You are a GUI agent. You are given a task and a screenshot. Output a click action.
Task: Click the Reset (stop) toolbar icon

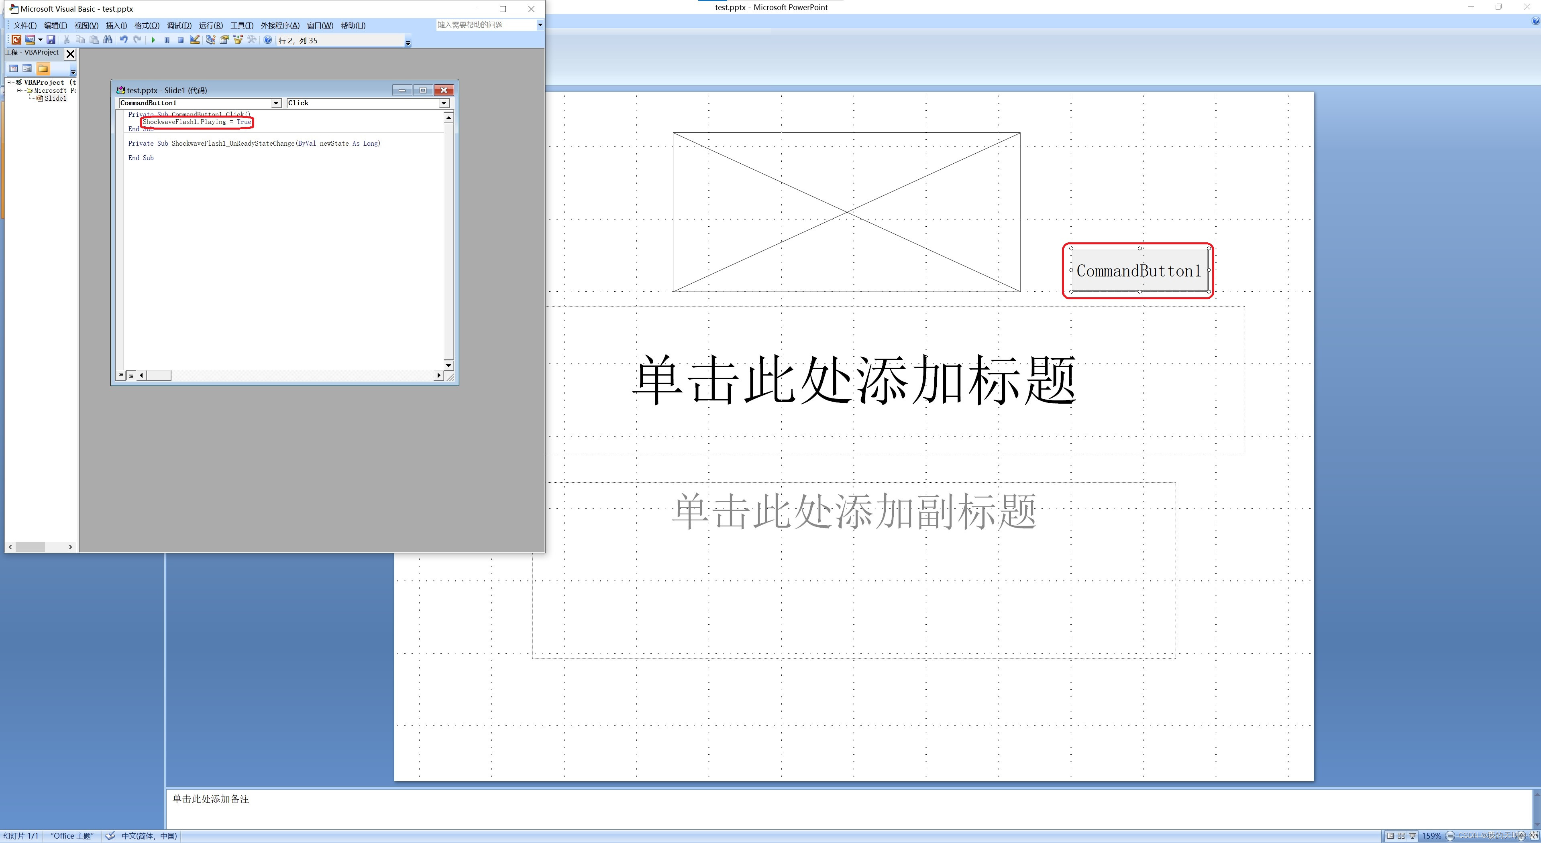tap(180, 40)
